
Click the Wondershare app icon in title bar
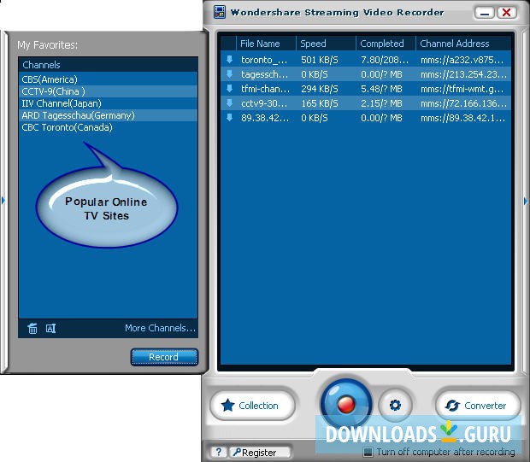220,12
